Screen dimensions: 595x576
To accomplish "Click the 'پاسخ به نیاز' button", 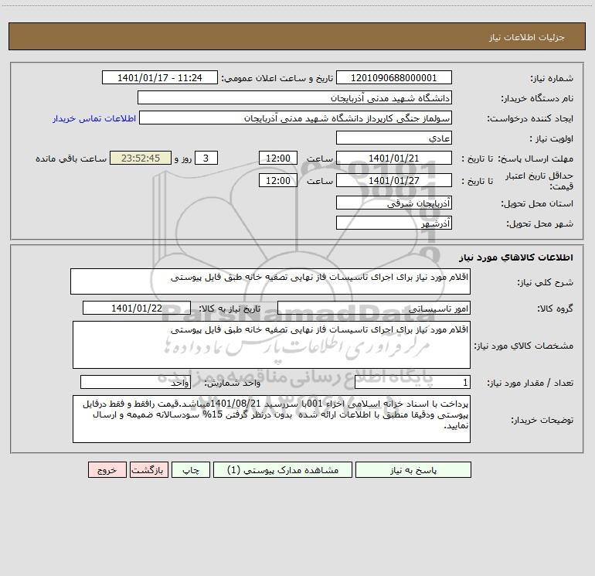I will pos(413,469).
